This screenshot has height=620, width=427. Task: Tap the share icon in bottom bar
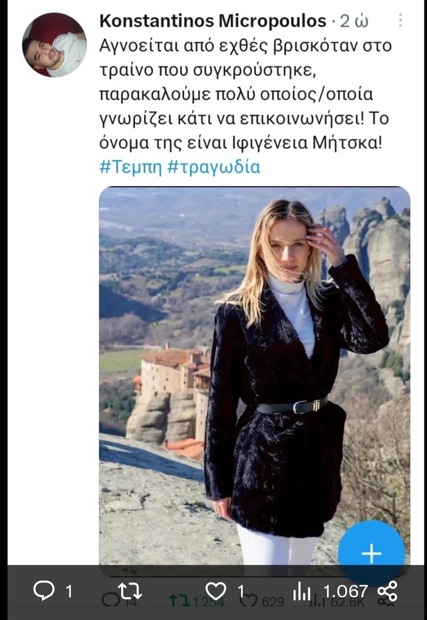pyautogui.click(x=387, y=591)
